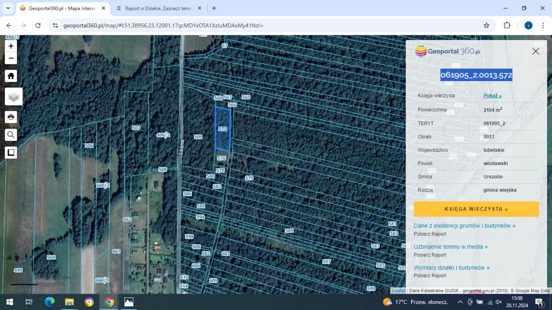Open File Explorer from taskbar
Image resolution: width=552 pixels, height=310 pixels.
[69, 302]
